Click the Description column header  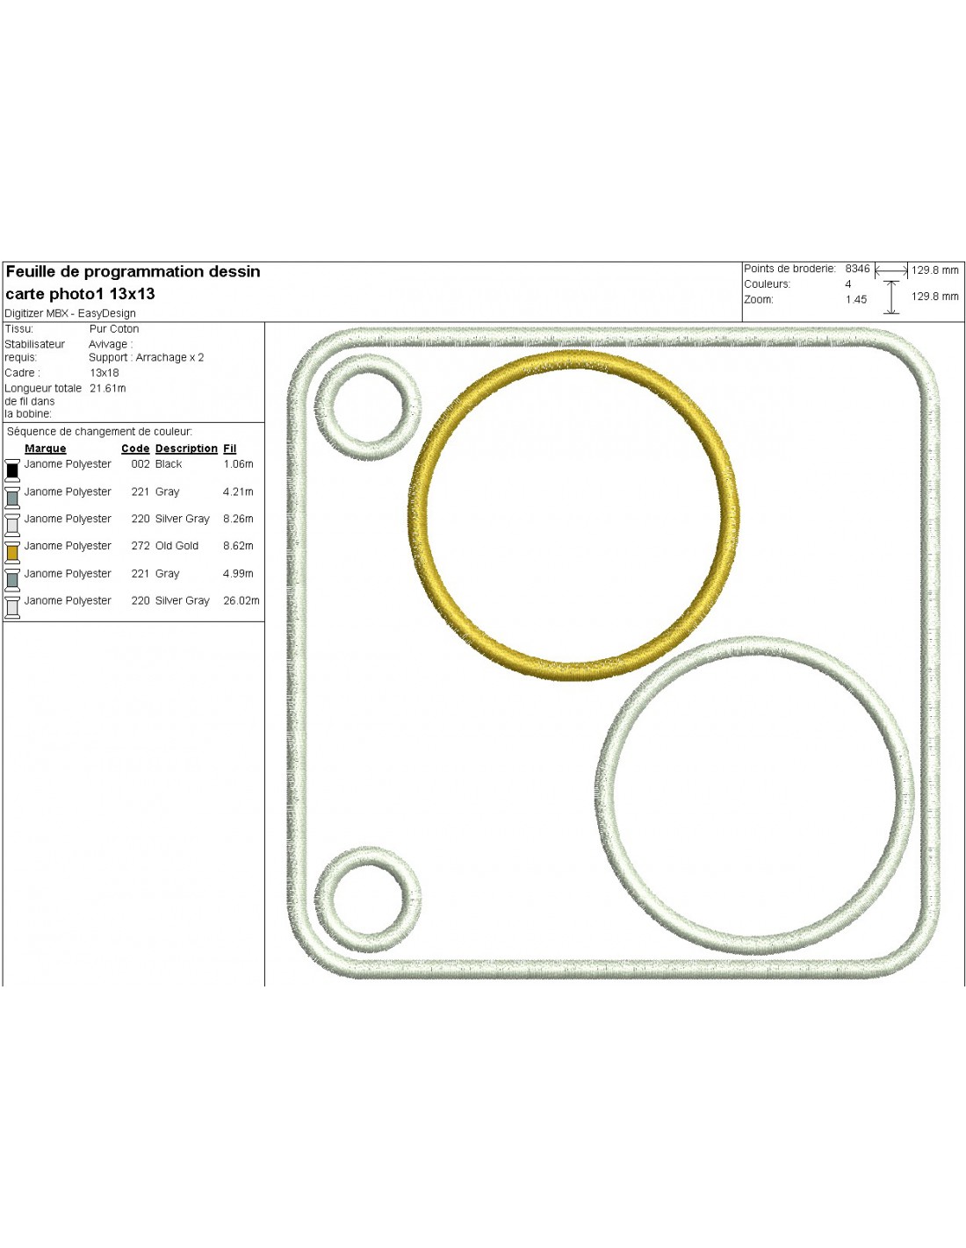[186, 448]
